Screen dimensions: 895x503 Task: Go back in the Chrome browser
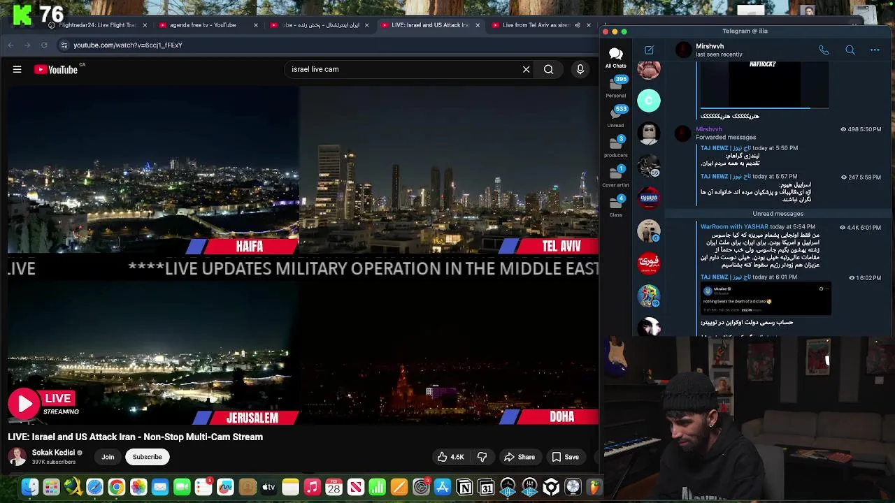(10, 45)
